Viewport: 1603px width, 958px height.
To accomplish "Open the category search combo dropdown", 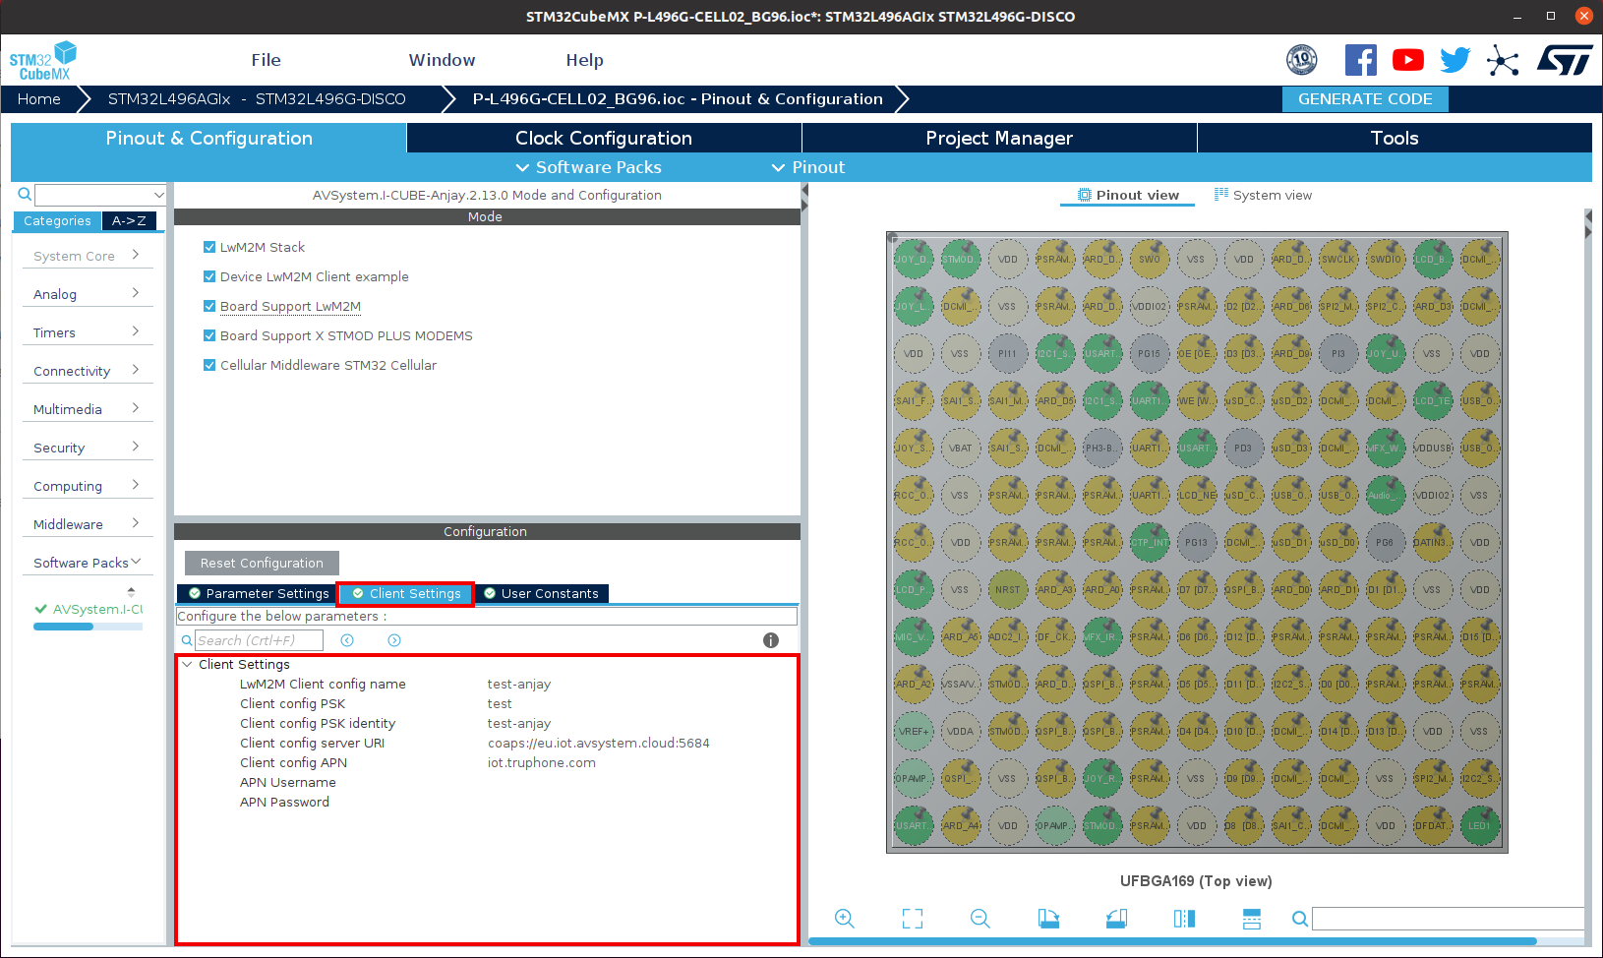I will (x=158, y=195).
